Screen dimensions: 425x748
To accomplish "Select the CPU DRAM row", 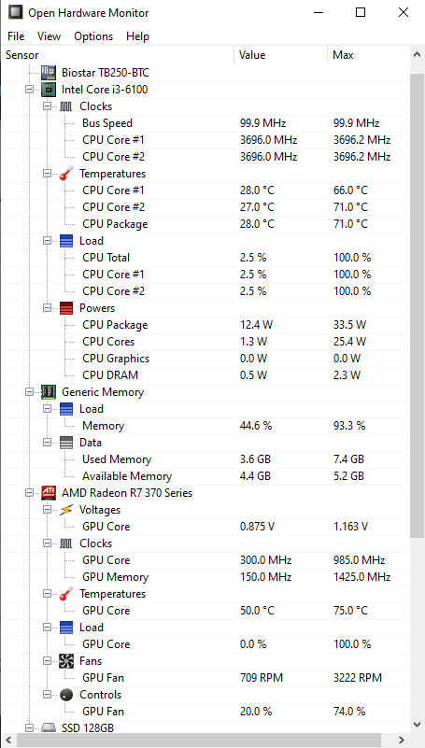I will pos(206,375).
